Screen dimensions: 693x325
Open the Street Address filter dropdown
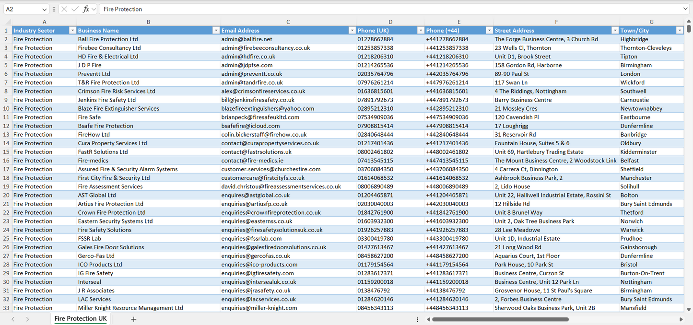[615, 30]
